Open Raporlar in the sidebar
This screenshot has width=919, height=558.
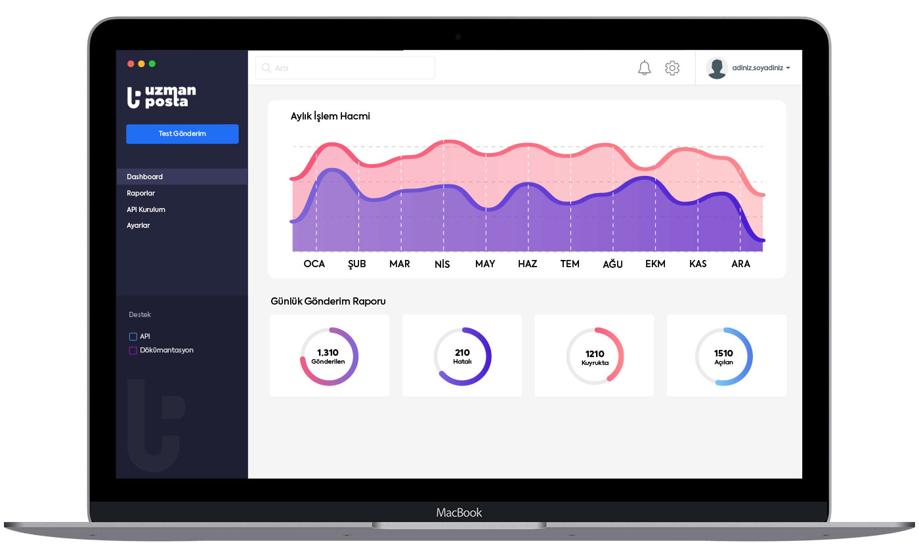[141, 193]
